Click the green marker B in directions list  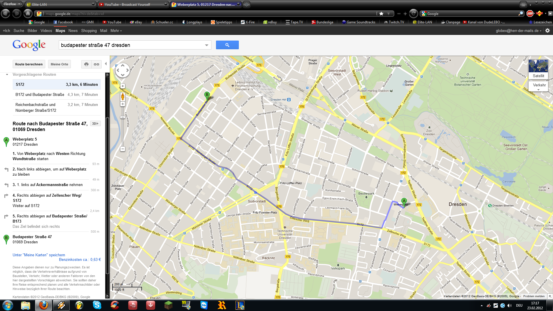[6, 239]
